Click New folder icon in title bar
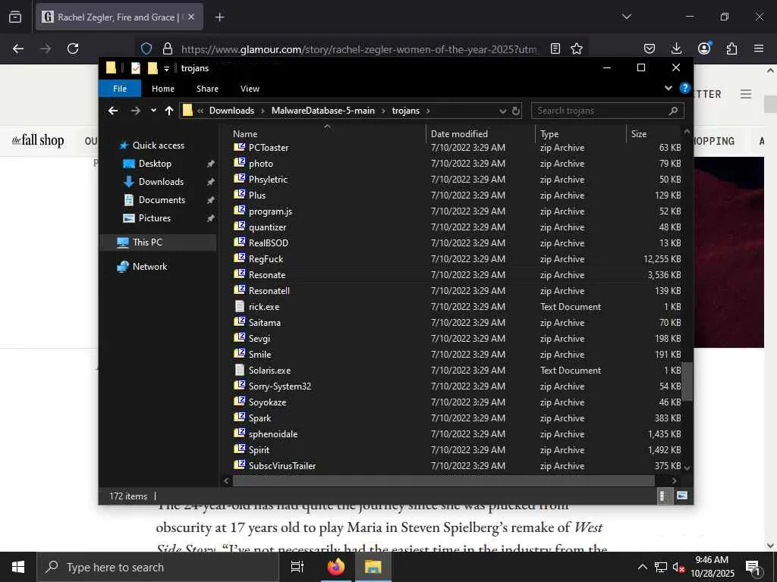The height and width of the screenshot is (582, 777). (153, 68)
